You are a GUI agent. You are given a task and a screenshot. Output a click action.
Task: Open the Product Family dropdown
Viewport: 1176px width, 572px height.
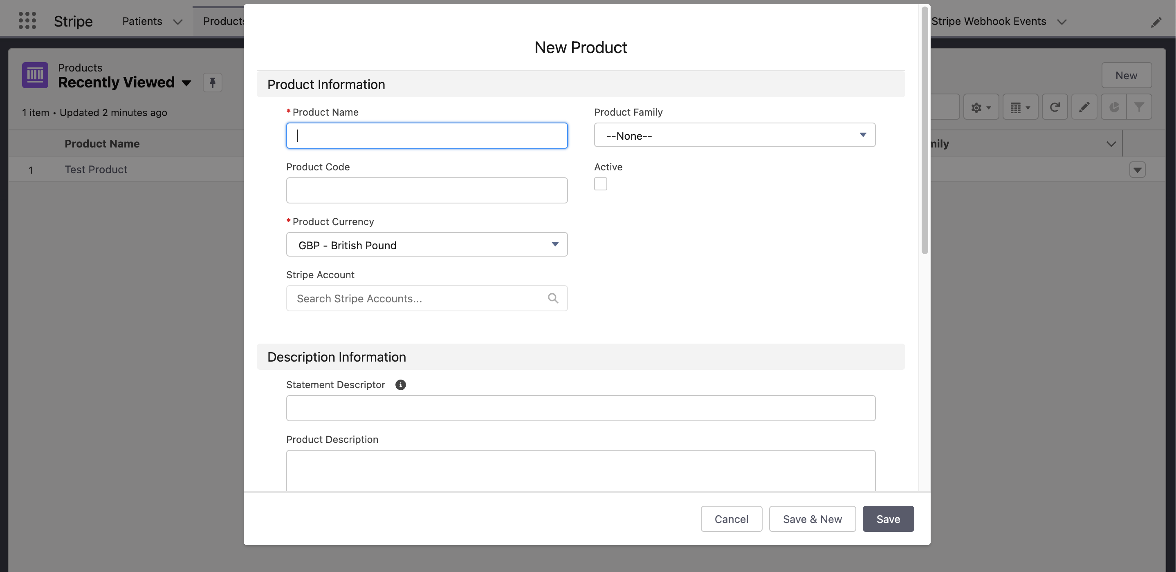click(x=734, y=135)
